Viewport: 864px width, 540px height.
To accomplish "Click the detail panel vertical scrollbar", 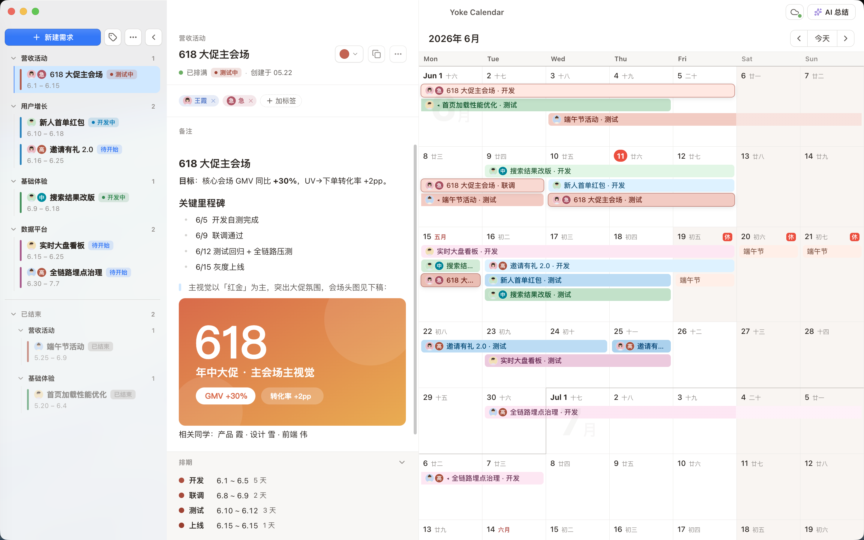I will point(415,289).
